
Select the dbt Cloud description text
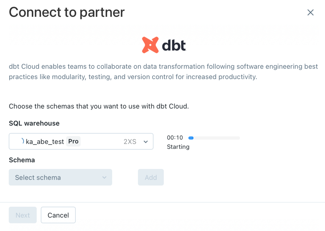pos(162,71)
